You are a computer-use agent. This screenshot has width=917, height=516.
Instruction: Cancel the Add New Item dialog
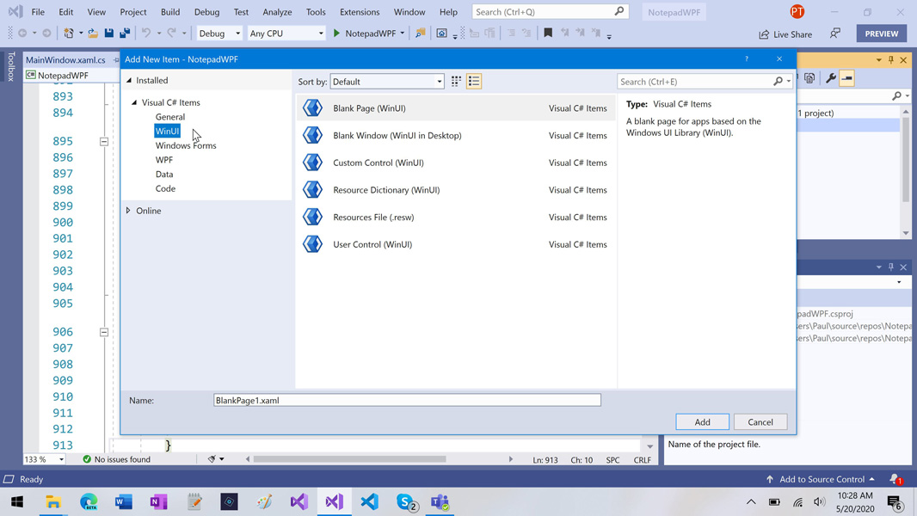pos(760,422)
